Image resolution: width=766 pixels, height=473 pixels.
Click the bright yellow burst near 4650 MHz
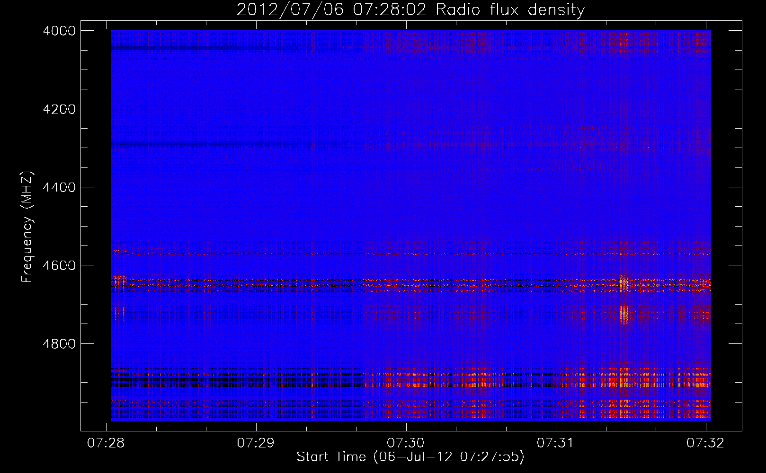pyautogui.click(x=624, y=284)
